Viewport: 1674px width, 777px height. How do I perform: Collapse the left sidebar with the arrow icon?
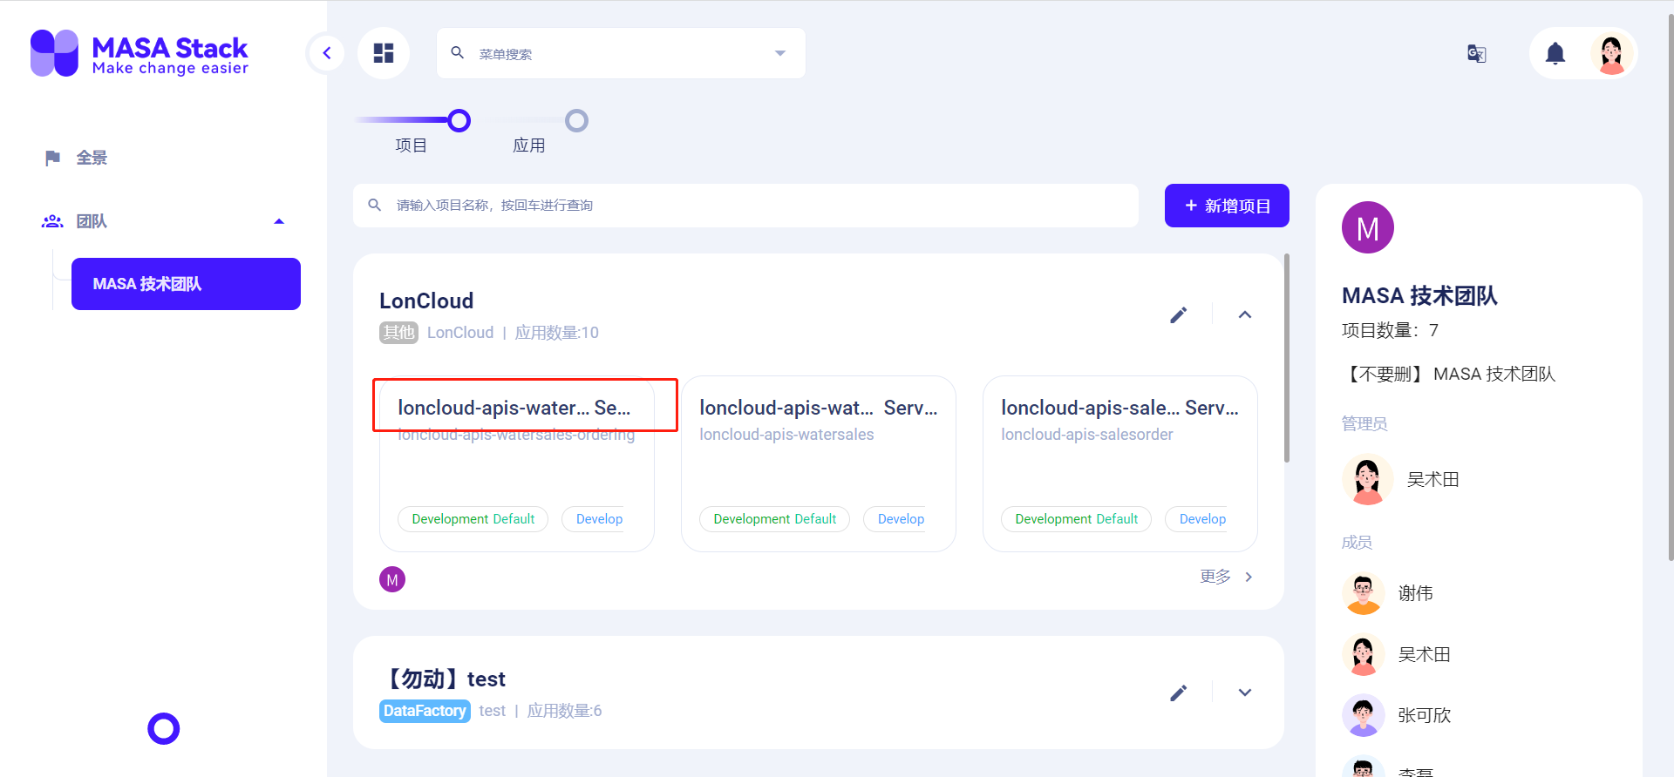tap(326, 52)
